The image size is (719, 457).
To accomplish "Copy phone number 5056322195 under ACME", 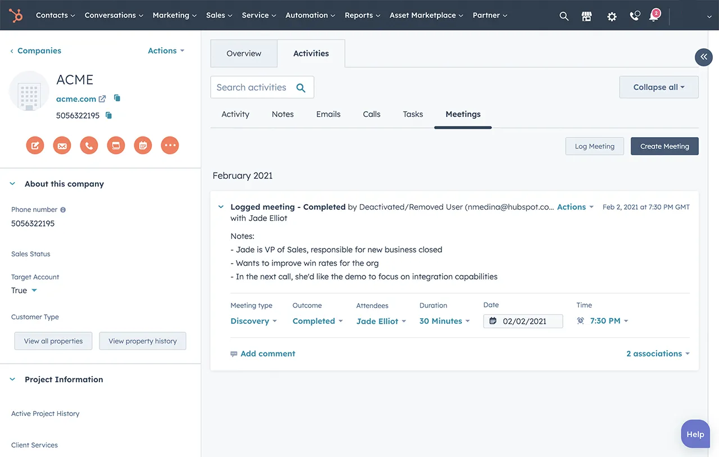I will [109, 115].
